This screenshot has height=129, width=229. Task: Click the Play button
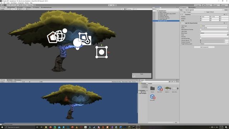point(109,5)
